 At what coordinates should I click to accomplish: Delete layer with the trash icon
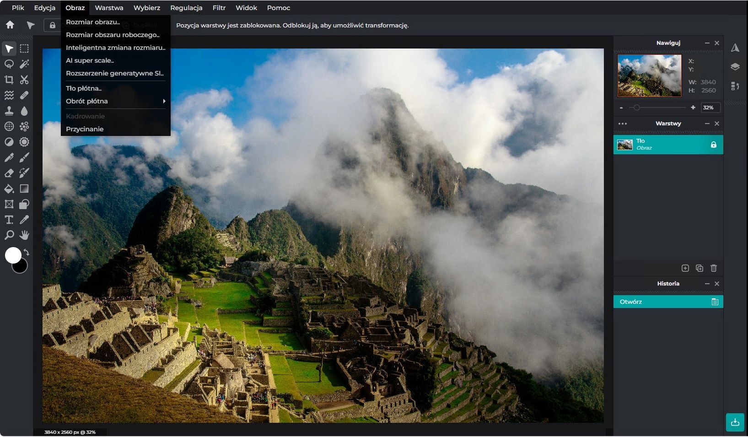[x=713, y=268]
